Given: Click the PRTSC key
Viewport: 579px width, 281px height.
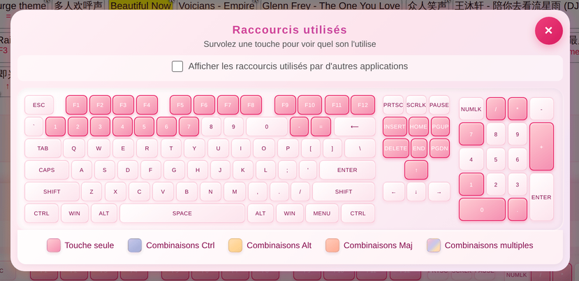Looking at the screenshot, I should pyautogui.click(x=393, y=105).
